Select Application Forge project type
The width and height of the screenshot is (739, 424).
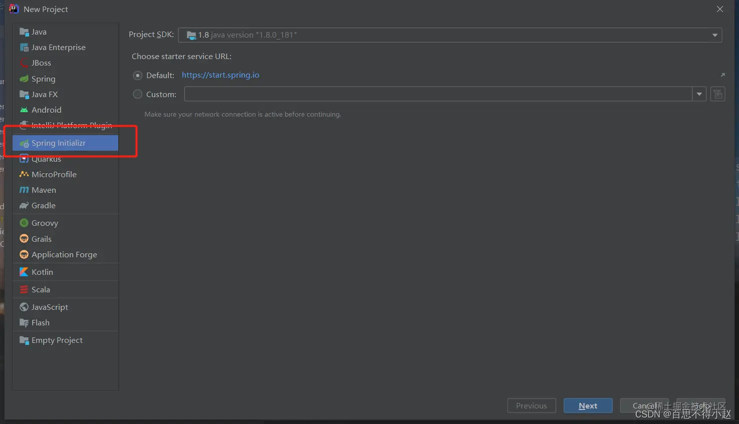[65, 254]
